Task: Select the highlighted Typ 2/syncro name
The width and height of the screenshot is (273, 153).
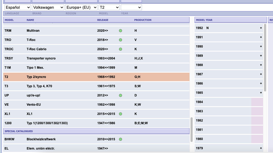Action: [x=36, y=77]
